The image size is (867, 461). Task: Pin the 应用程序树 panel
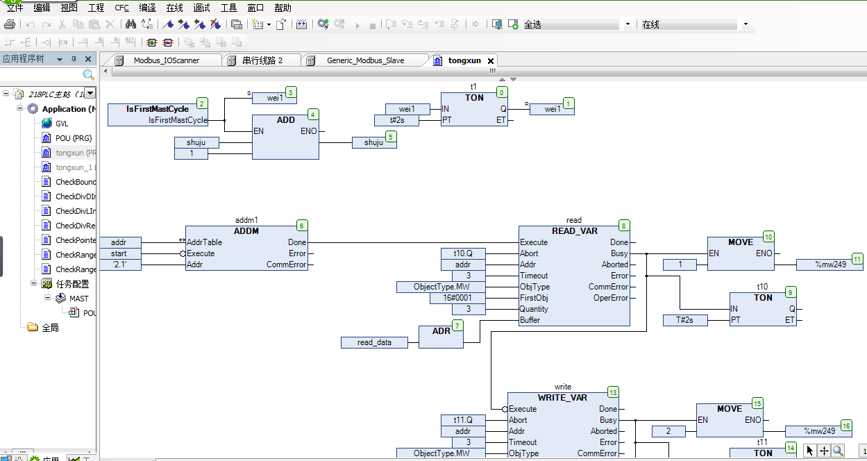click(x=74, y=59)
